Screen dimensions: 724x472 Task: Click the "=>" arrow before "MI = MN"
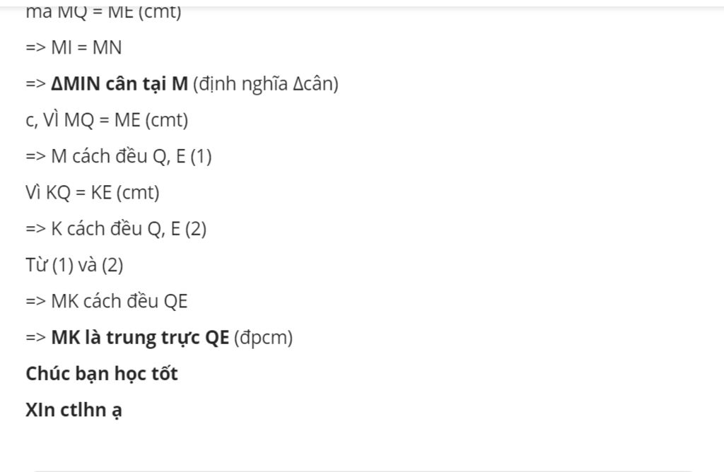(35, 48)
